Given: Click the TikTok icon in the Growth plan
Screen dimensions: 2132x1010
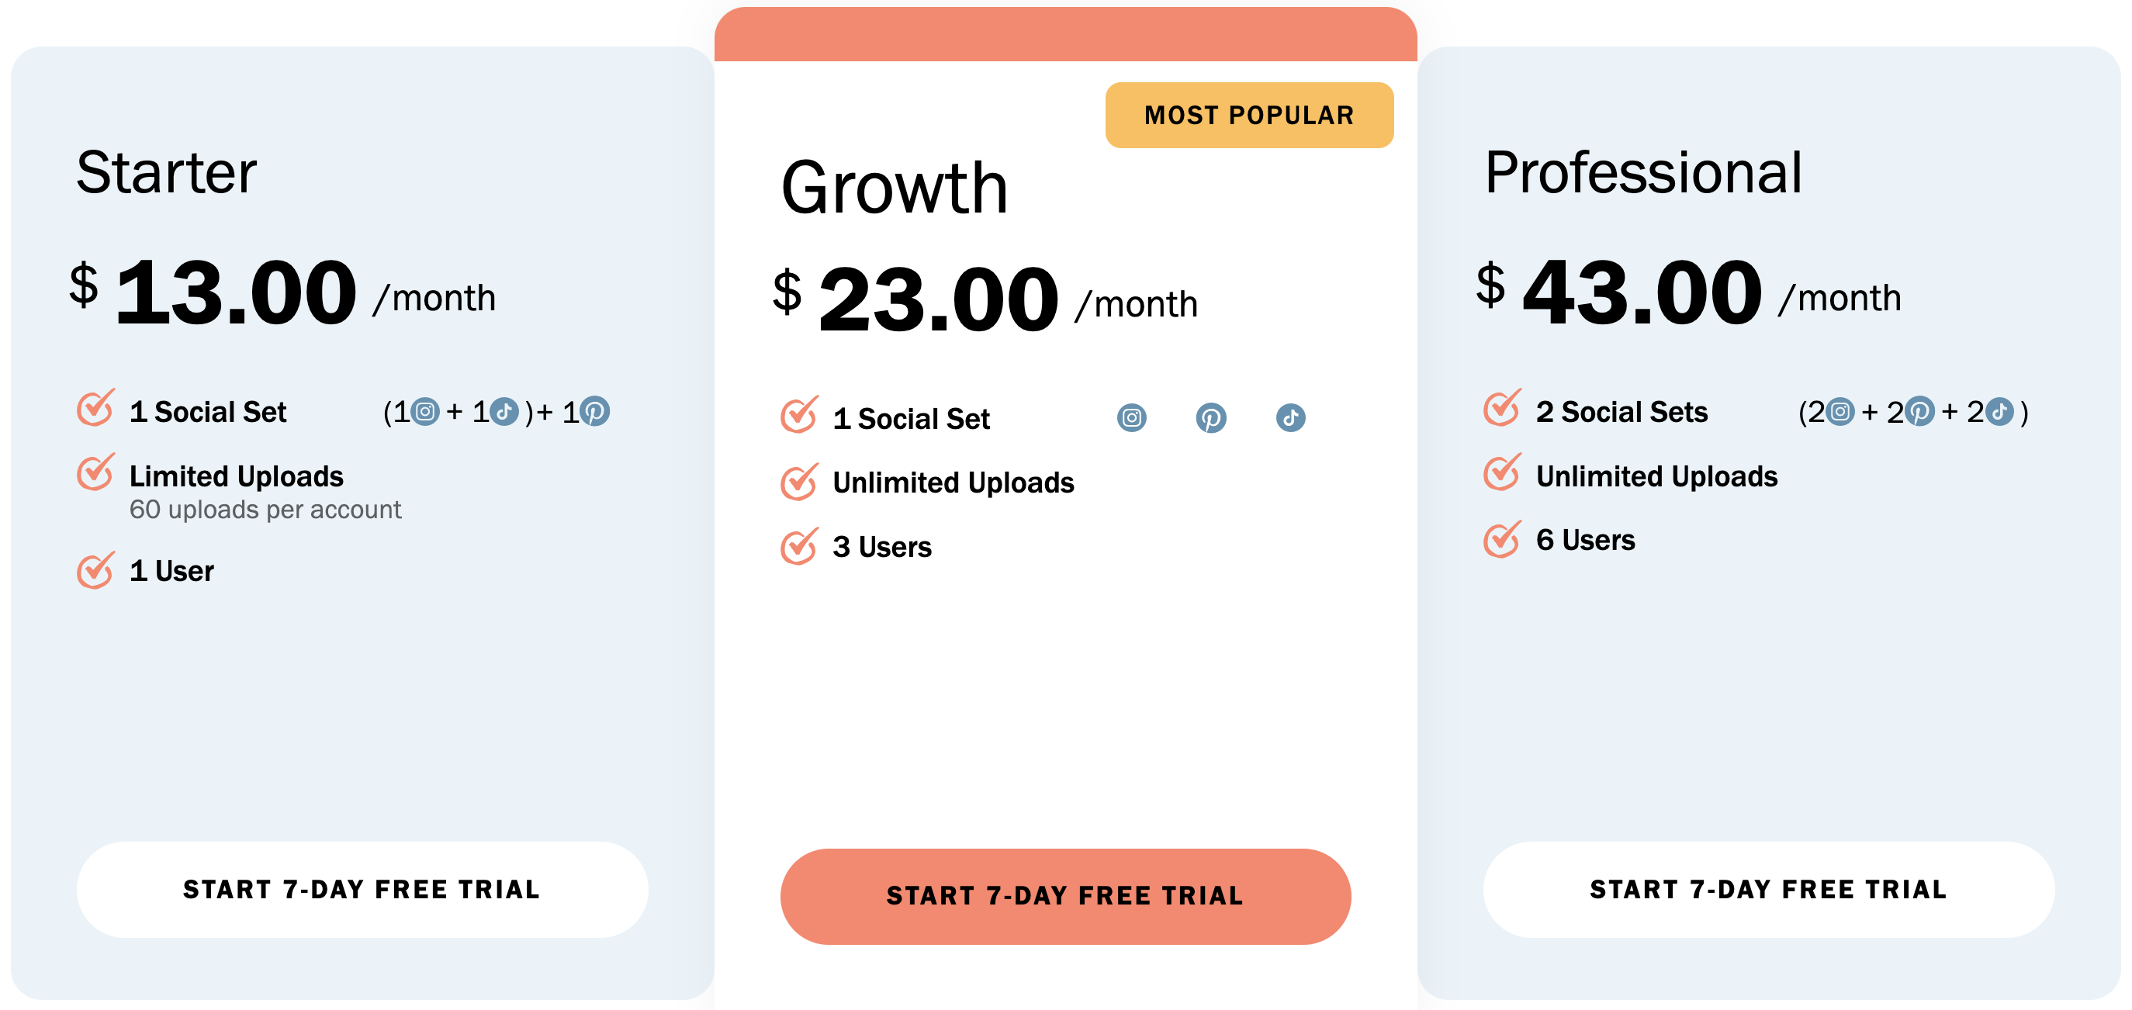Looking at the screenshot, I should 1290,418.
